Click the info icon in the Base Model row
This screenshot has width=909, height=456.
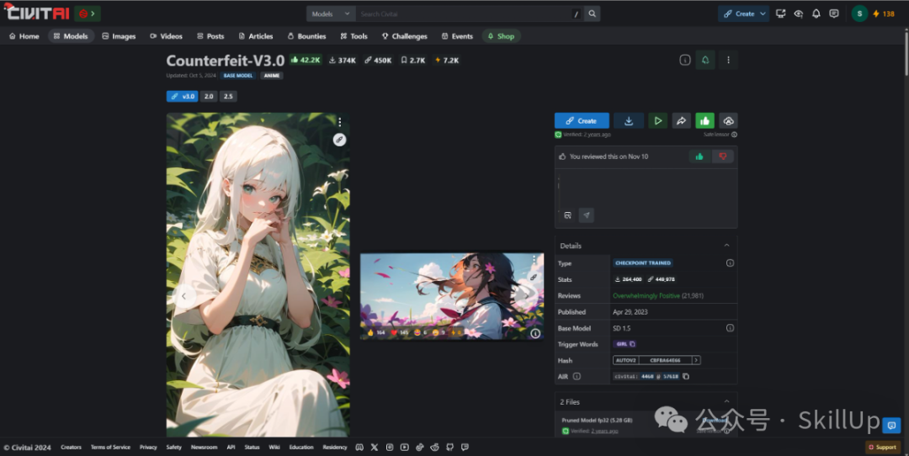pos(730,328)
